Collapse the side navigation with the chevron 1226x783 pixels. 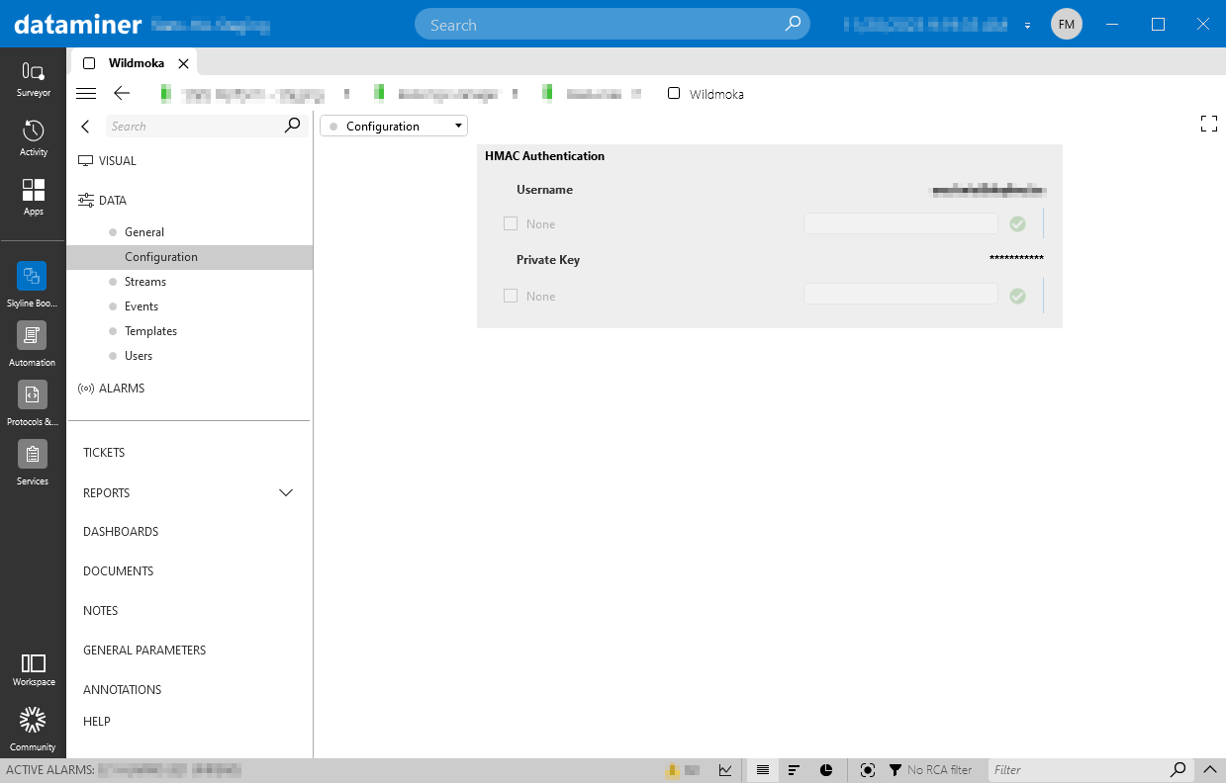(x=85, y=127)
